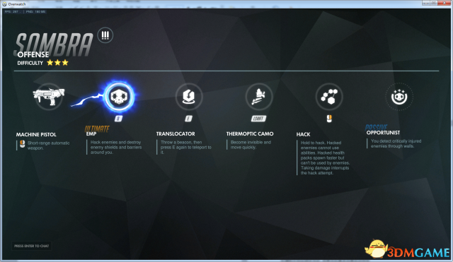Screen dimensions: 453x262
Task: Click the Press Enter to Chat box
Action: pyautogui.click(x=31, y=246)
